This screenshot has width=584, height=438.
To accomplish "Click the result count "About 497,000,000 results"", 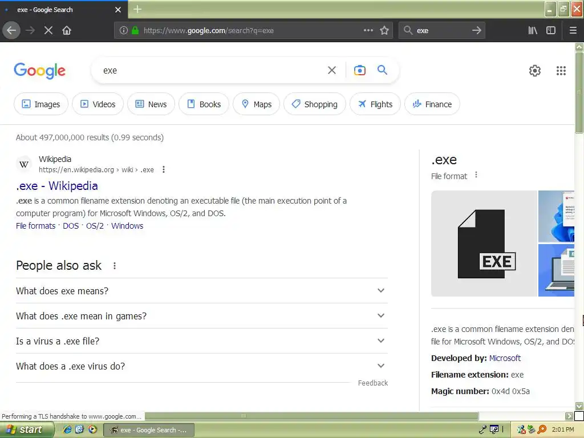I will point(63,137).
